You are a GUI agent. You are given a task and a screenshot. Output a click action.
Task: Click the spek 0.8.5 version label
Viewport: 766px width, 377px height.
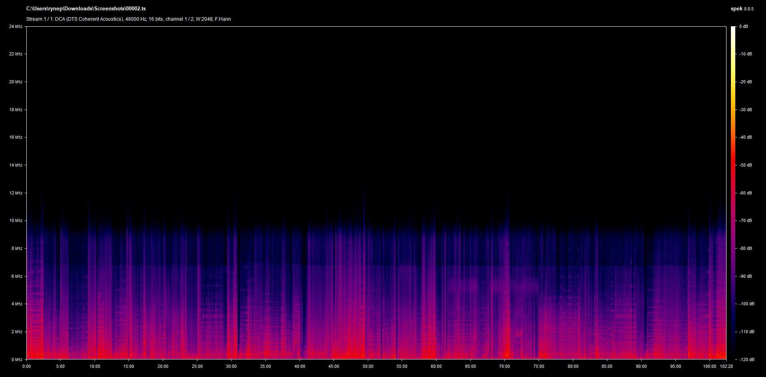(x=742, y=9)
